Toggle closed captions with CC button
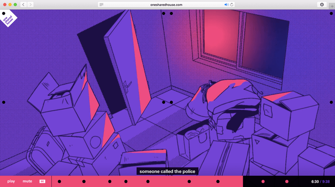The width and height of the screenshot is (335, 187). (x=42, y=181)
